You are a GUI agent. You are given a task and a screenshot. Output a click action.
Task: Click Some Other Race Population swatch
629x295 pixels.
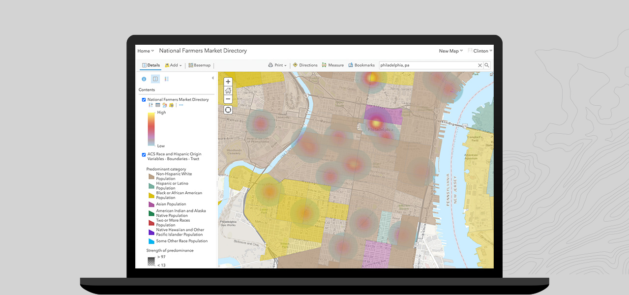[151, 241]
